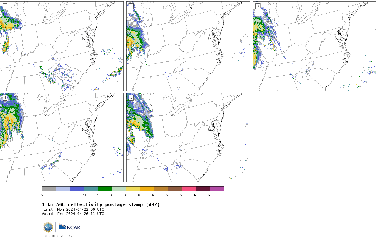Viewport: 379px width, 239px height.
Task: Click the gray 5-10 dBZ color swatch
Action: [49, 189]
